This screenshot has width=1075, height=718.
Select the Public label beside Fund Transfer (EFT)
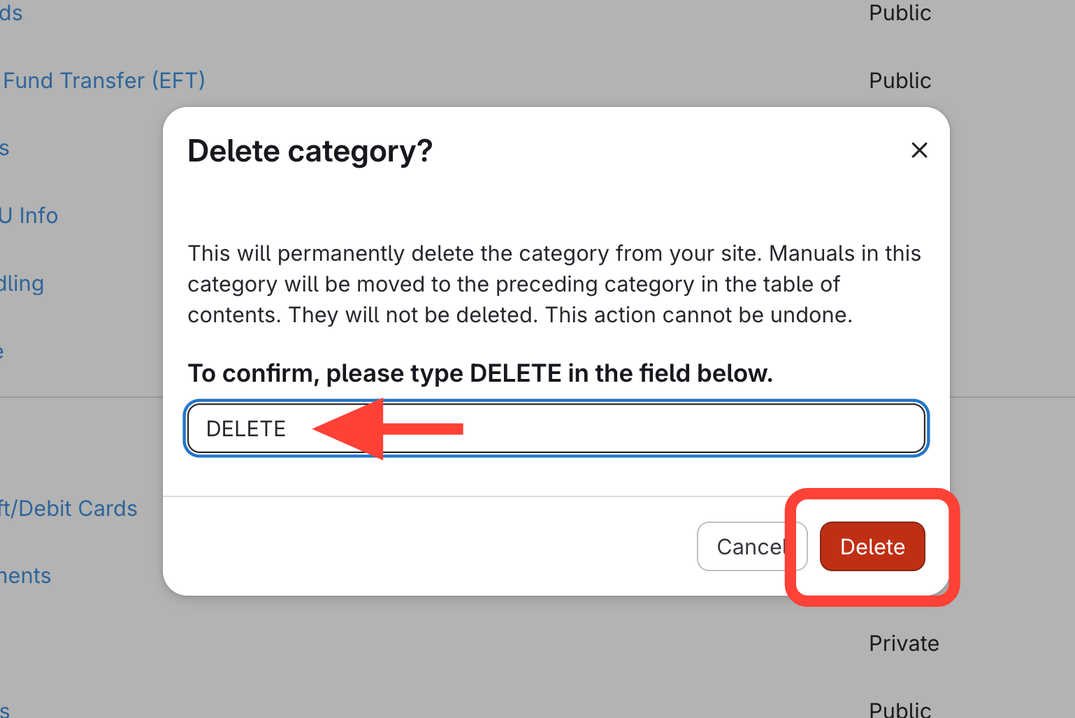(900, 80)
